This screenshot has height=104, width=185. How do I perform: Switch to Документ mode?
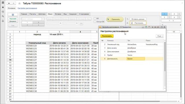tap(13, 21)
